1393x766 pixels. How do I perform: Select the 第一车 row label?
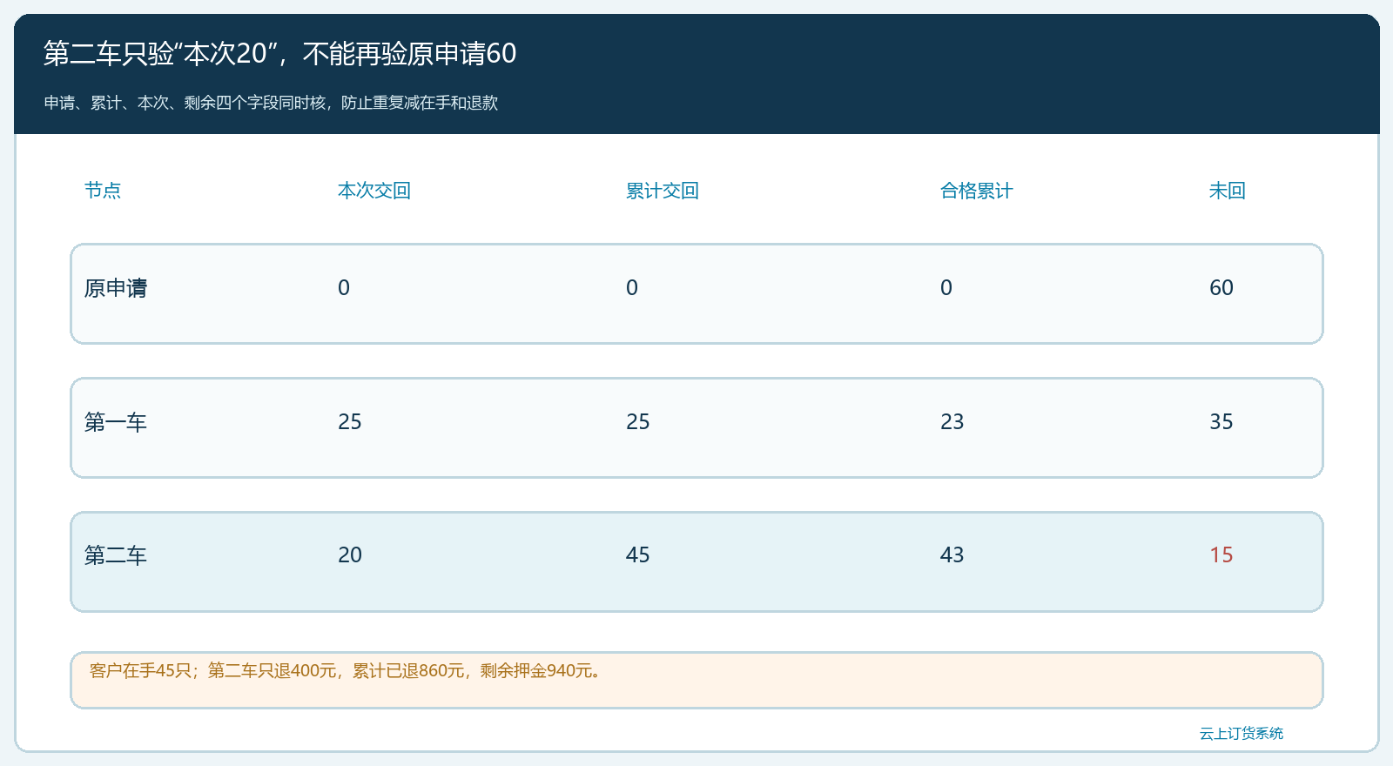coord(116,422)
